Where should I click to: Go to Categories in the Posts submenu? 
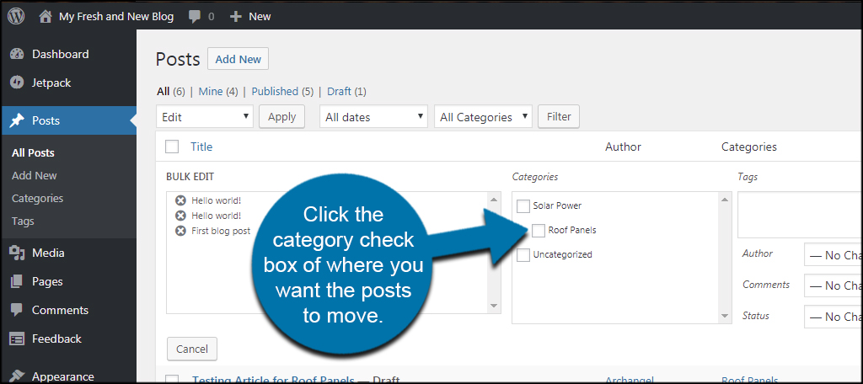37,199
